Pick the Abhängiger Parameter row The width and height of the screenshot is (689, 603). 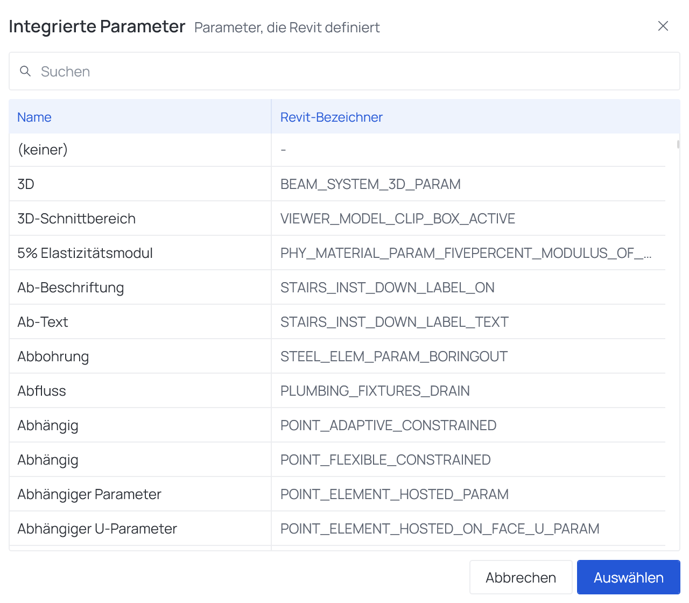pos(337,494)
